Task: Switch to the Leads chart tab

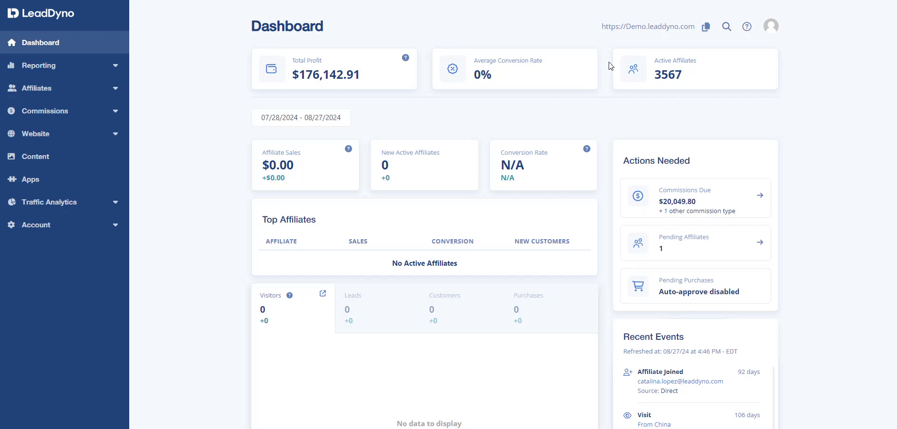Action: pos(377,308)
